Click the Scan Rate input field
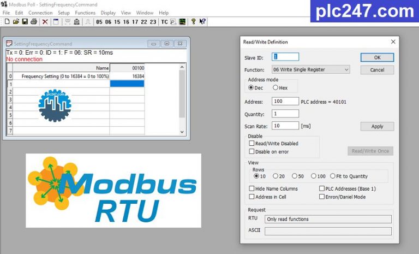 point(285,126)
